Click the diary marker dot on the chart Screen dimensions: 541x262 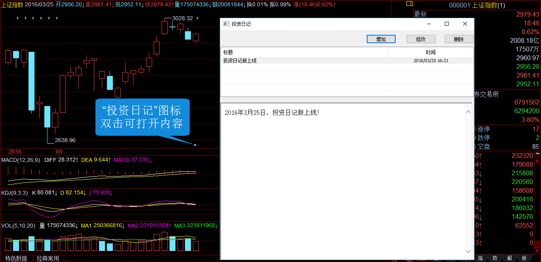(195, 145)
